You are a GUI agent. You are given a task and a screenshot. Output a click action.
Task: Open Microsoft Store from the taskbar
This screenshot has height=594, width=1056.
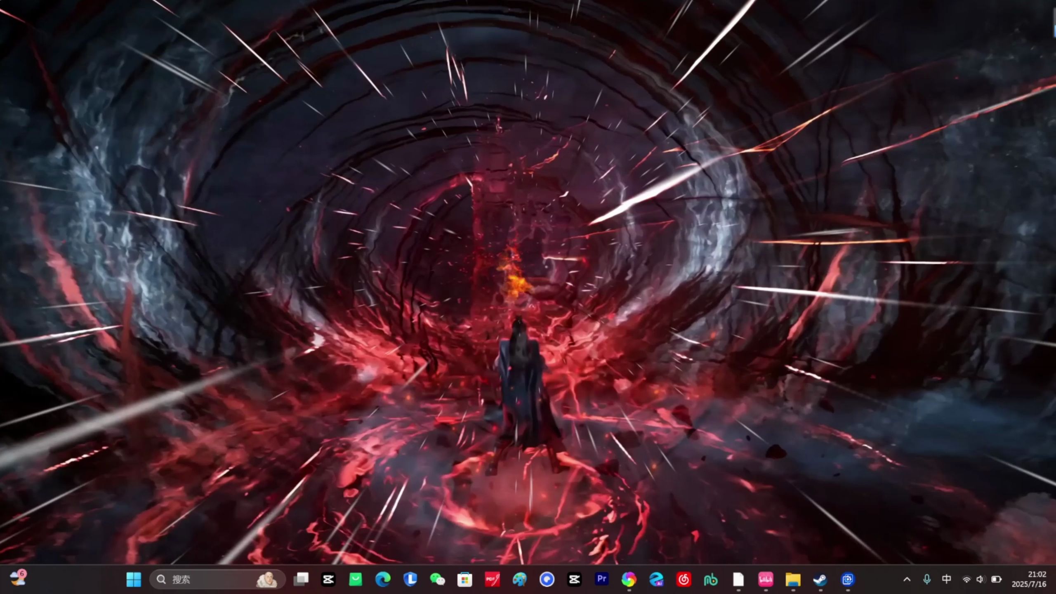click(x=465, y=580)
